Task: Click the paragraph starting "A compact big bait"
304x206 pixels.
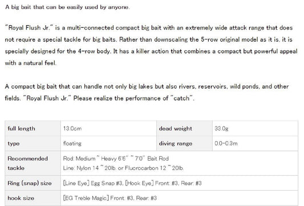Action: tap(147, 92)
